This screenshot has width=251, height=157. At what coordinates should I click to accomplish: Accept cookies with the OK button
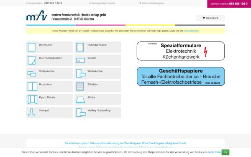225,152
